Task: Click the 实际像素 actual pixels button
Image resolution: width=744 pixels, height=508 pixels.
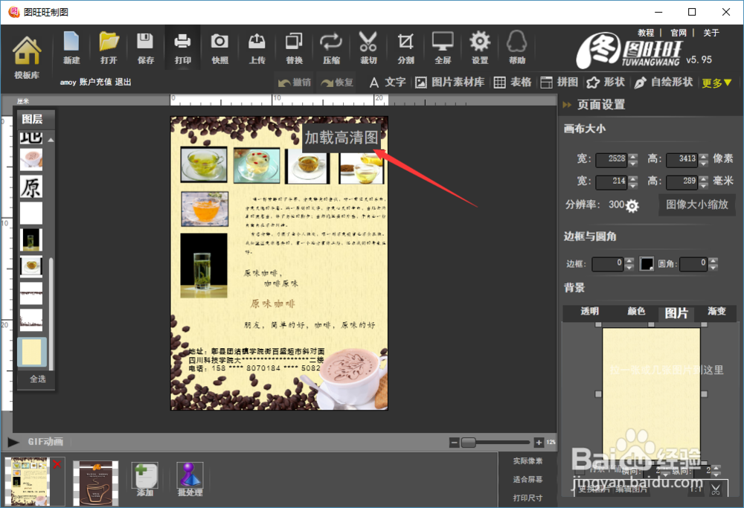Action: pyautogui.click(x=527, y=461)
